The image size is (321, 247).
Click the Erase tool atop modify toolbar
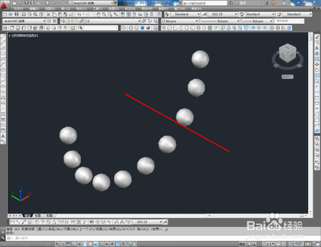(317, 37)
